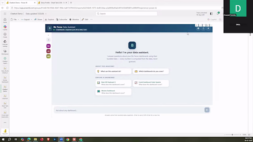Click the browser back arrow
The image size is (253, 142).
click(x=3, y=8)
